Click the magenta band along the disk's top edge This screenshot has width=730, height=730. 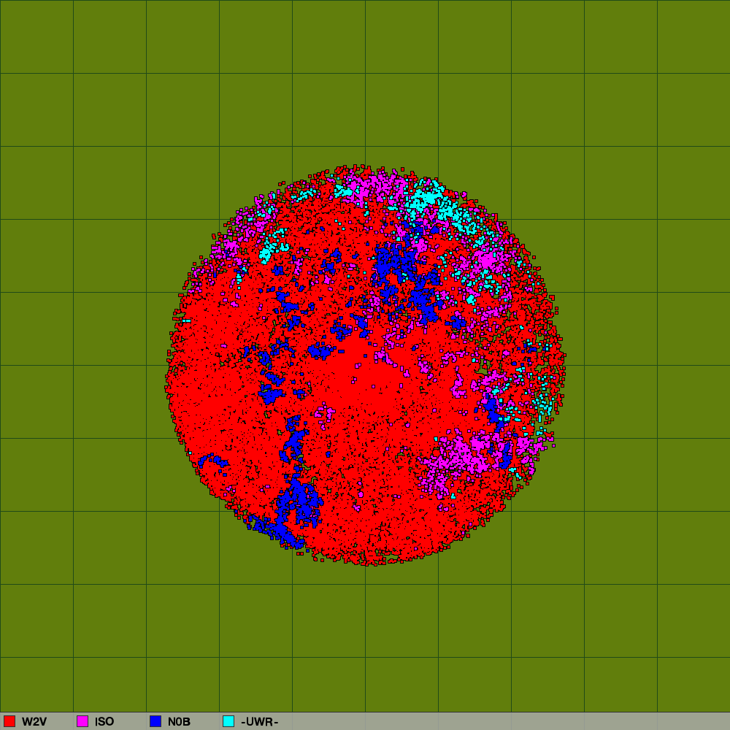372,181
